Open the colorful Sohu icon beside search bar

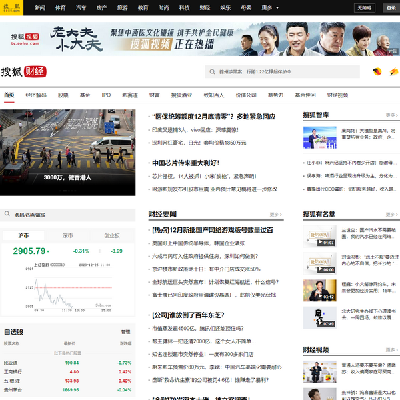tap(377, 72)
